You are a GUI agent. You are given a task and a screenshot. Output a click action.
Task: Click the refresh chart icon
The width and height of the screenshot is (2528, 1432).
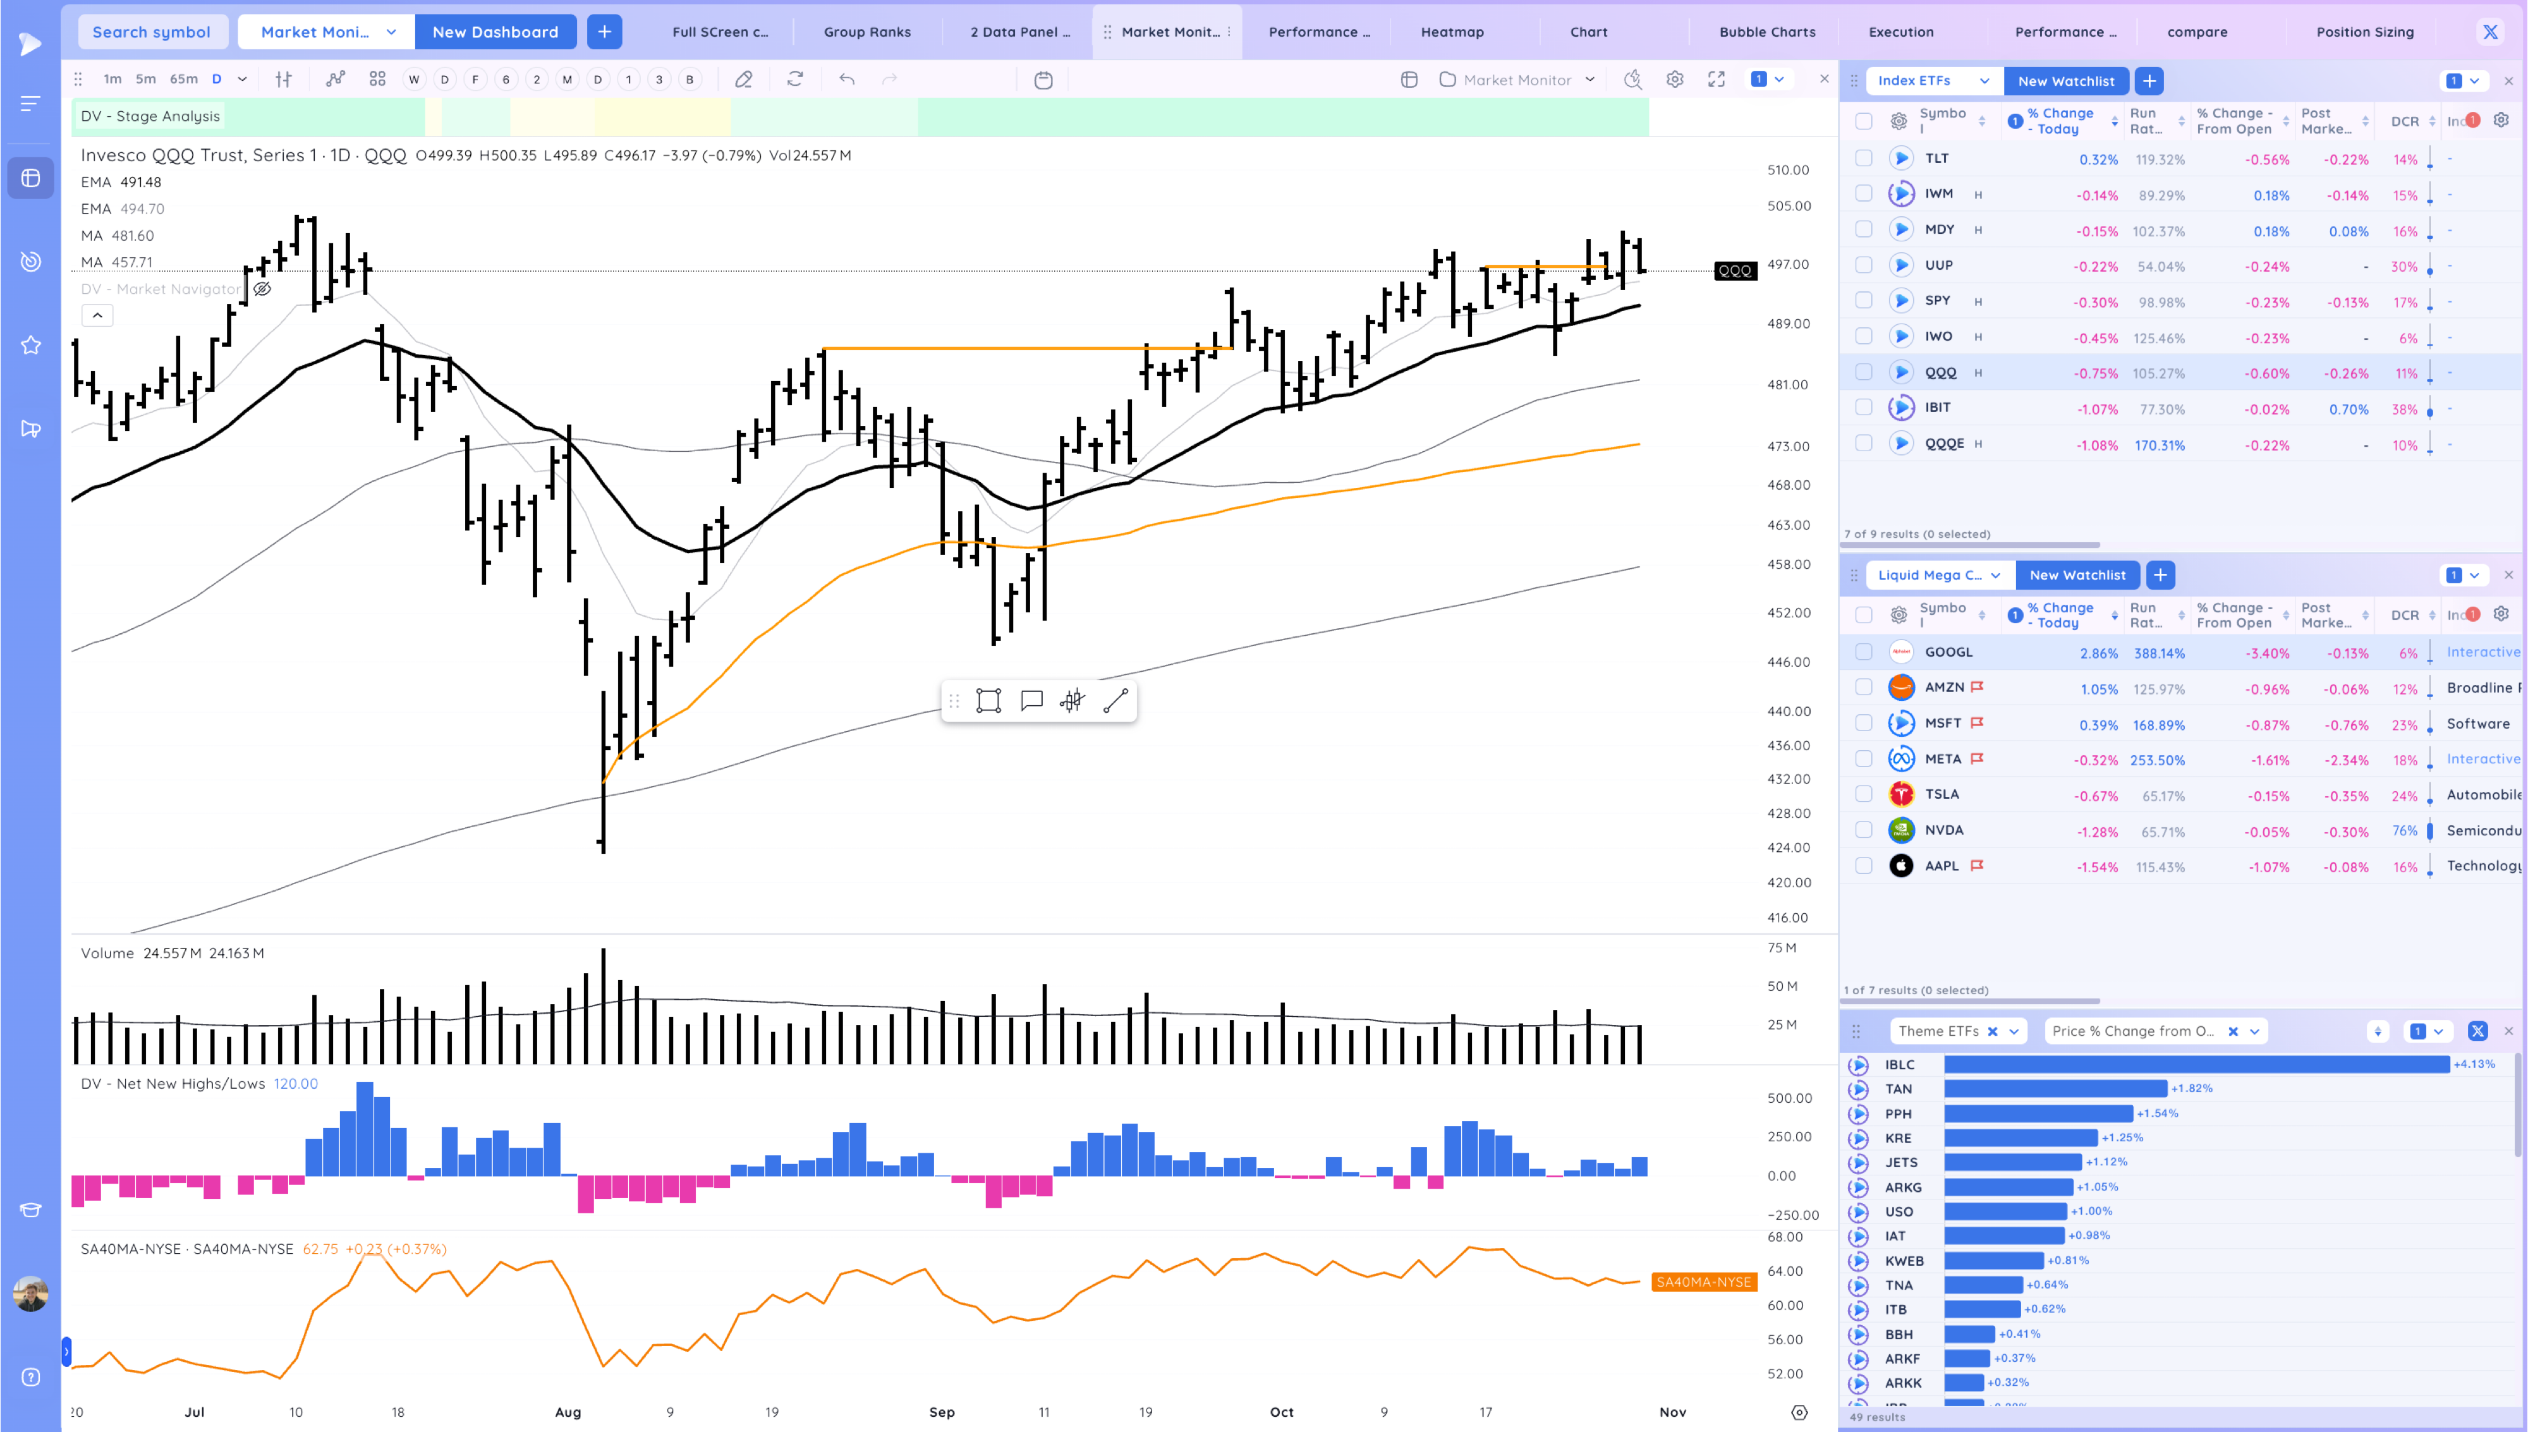[794, 80]
